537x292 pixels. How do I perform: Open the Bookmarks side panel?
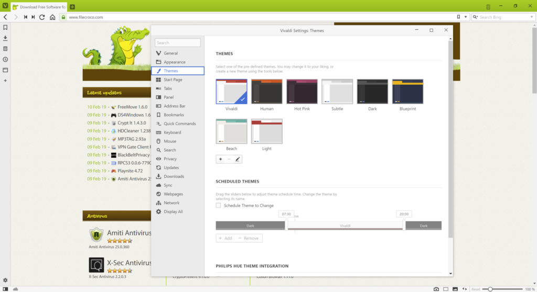click(x=5, y=27)
